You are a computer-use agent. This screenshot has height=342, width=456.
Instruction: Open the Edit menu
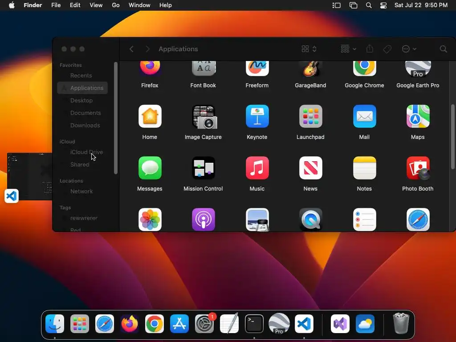(x=75, y=5)
